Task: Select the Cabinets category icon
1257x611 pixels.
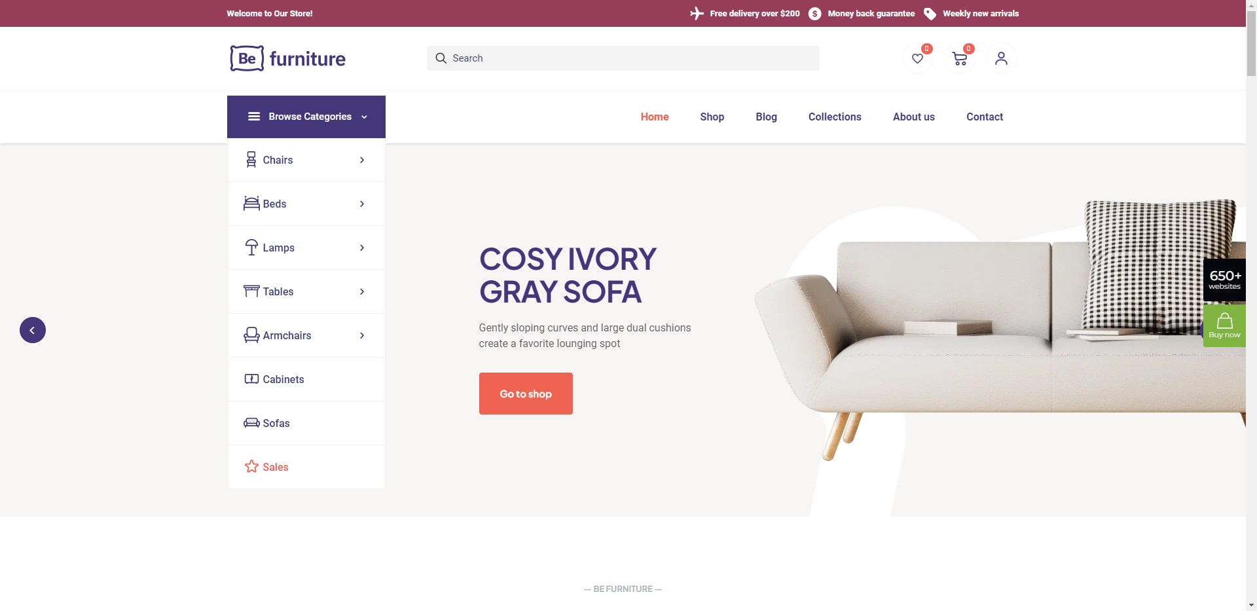Action: click(251, 379)
